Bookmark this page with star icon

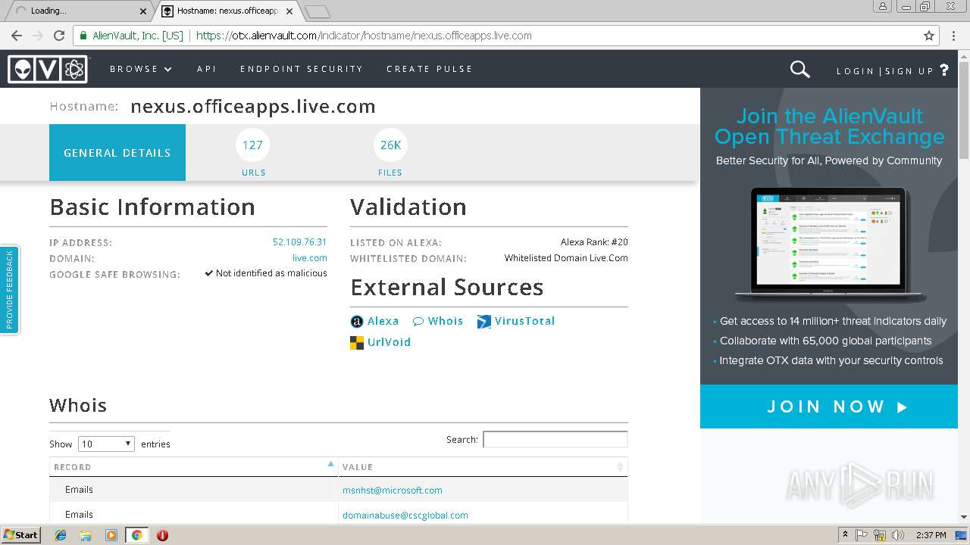tap(929, 36)
